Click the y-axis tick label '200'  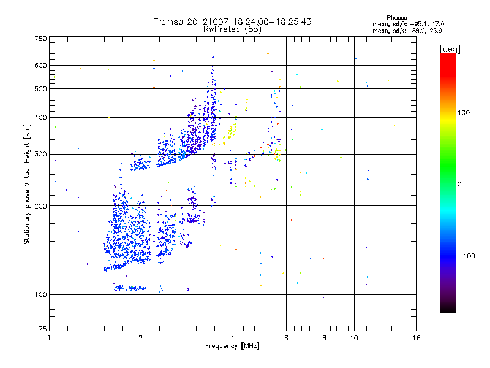tap(41, 206)
